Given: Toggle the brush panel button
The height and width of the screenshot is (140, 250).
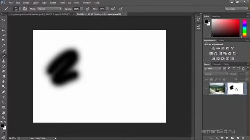Looking at the screenshot, I should (25, 9).
